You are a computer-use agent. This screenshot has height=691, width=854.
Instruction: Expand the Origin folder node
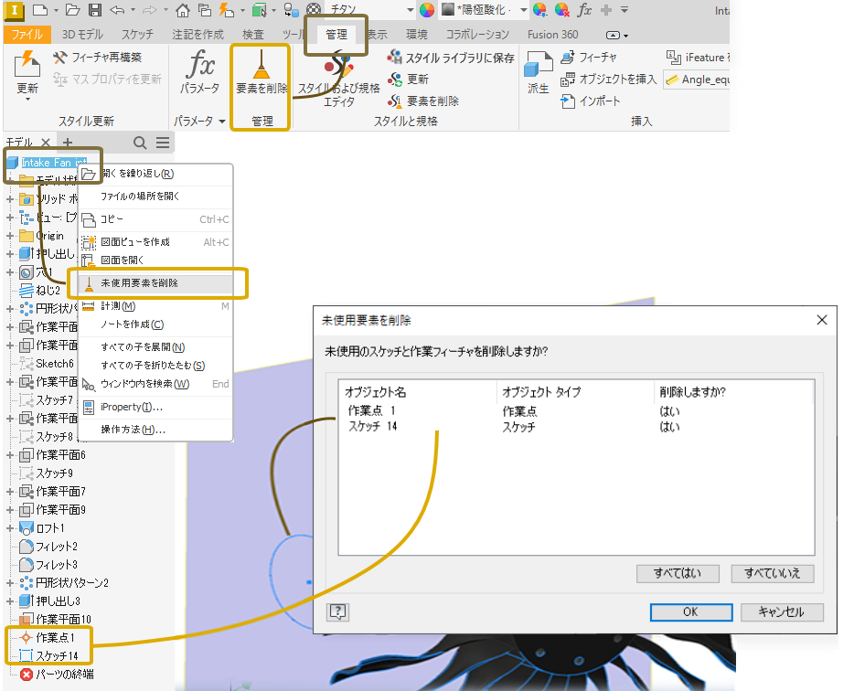[x=10, y=236]
